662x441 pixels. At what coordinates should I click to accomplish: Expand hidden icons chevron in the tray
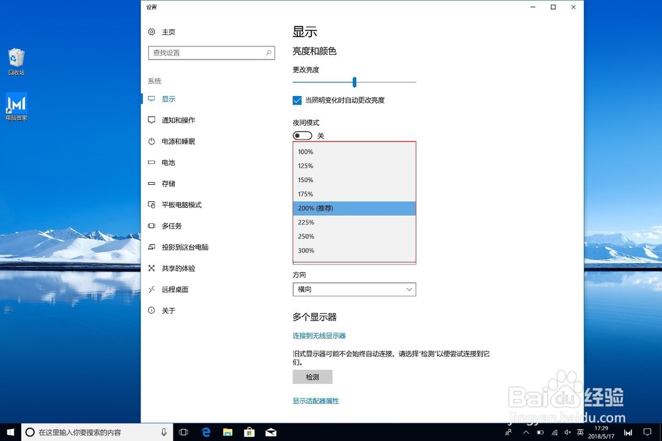[x=526, y=432]
